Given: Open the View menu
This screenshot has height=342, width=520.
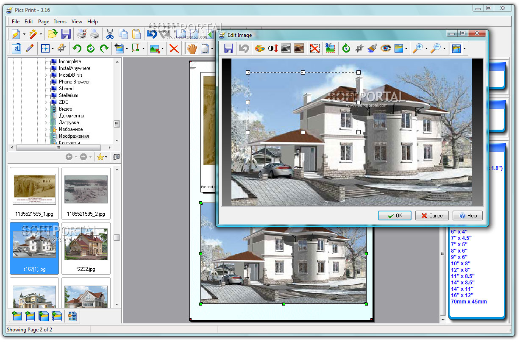Looking at the screenshot, I should 77,22.
